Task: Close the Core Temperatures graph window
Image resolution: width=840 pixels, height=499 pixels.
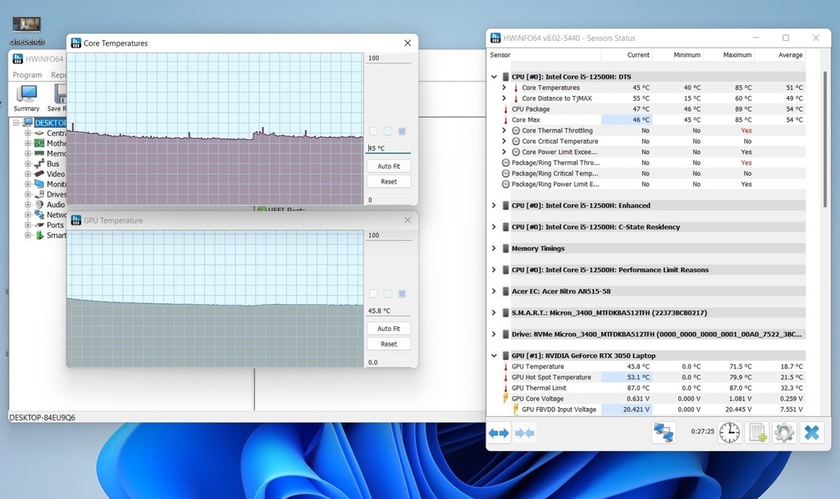Action: coord(408,43)
